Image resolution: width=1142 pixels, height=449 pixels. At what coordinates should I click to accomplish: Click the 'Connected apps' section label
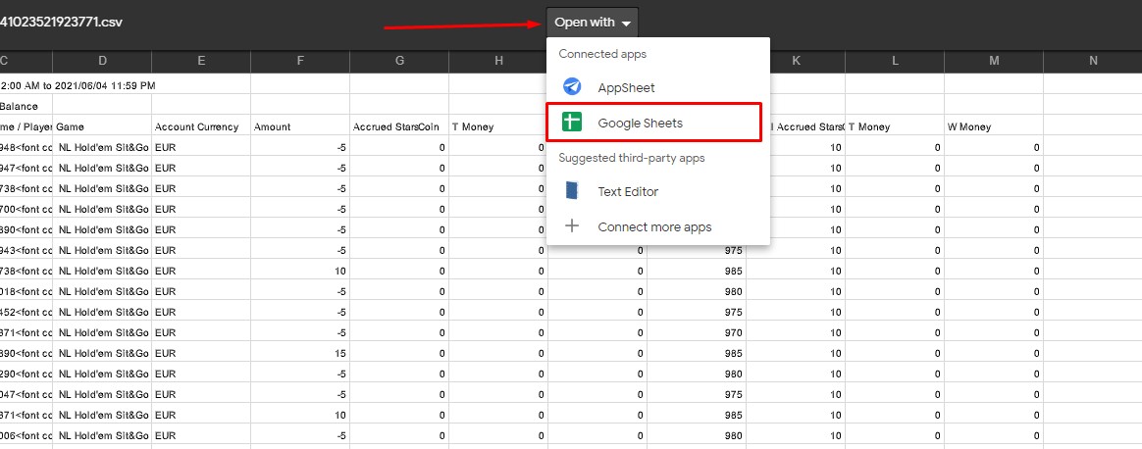coord(602,54)
